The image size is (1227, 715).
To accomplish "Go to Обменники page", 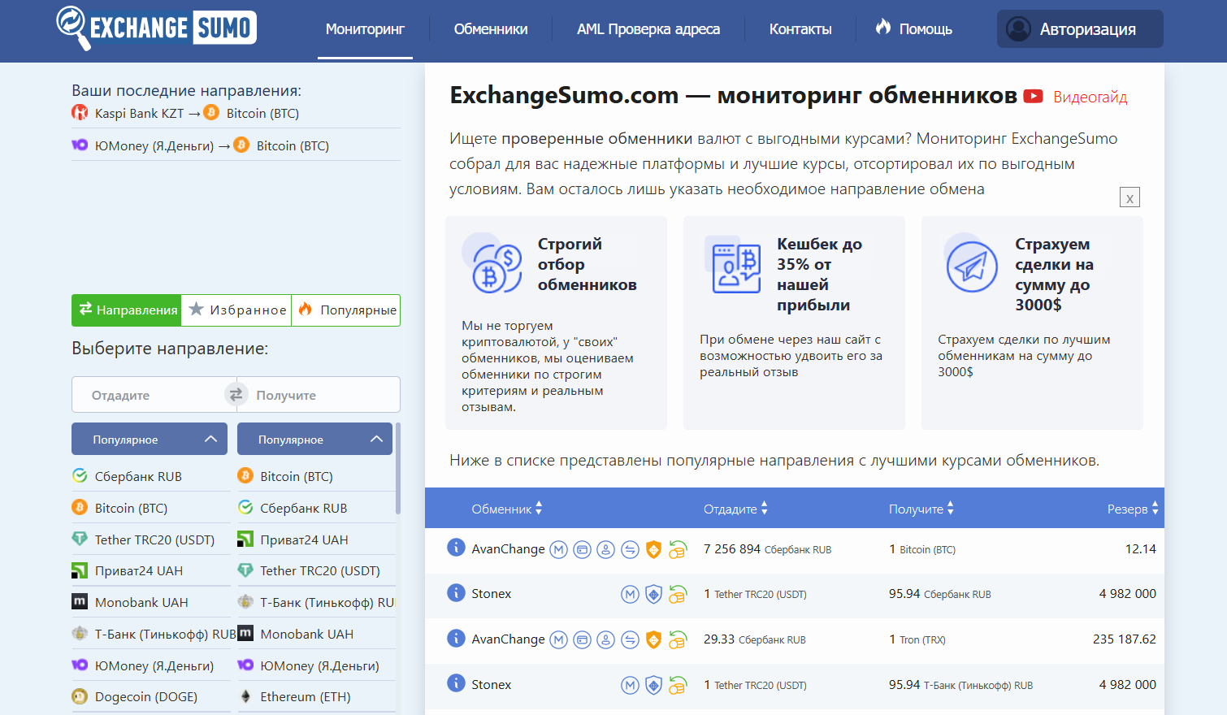I will click(x=491, y=29).
